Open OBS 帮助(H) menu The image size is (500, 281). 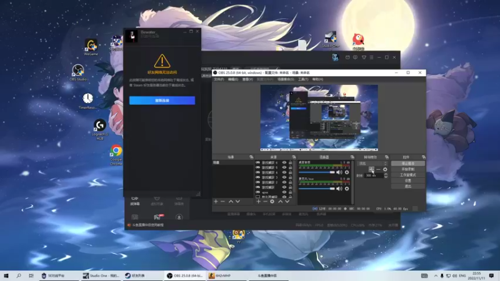click(x=317, y=79)
